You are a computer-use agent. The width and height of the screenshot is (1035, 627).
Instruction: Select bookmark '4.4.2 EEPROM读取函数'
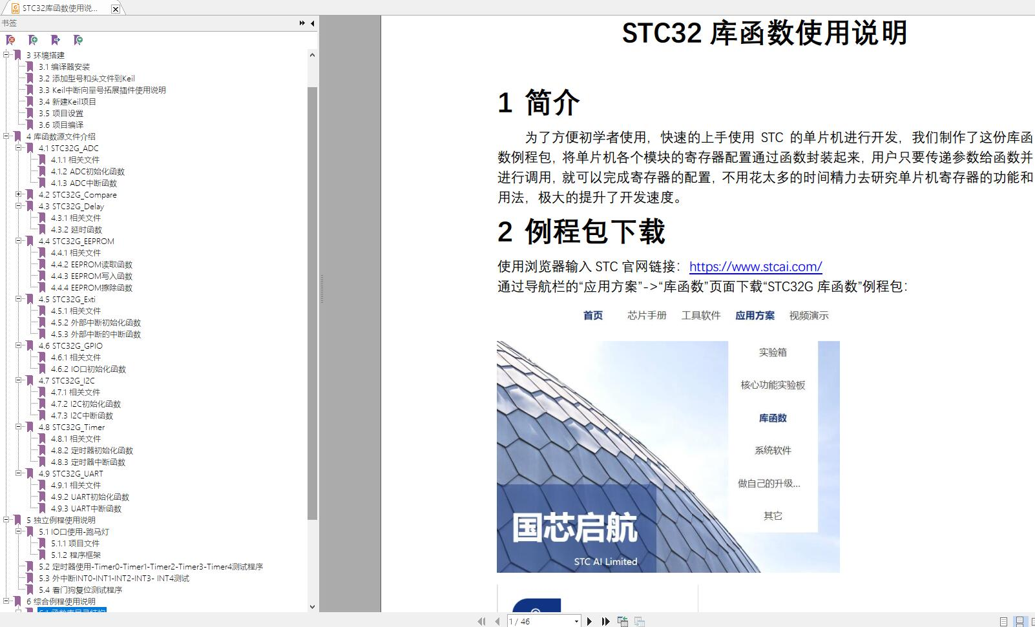(92, 264)
